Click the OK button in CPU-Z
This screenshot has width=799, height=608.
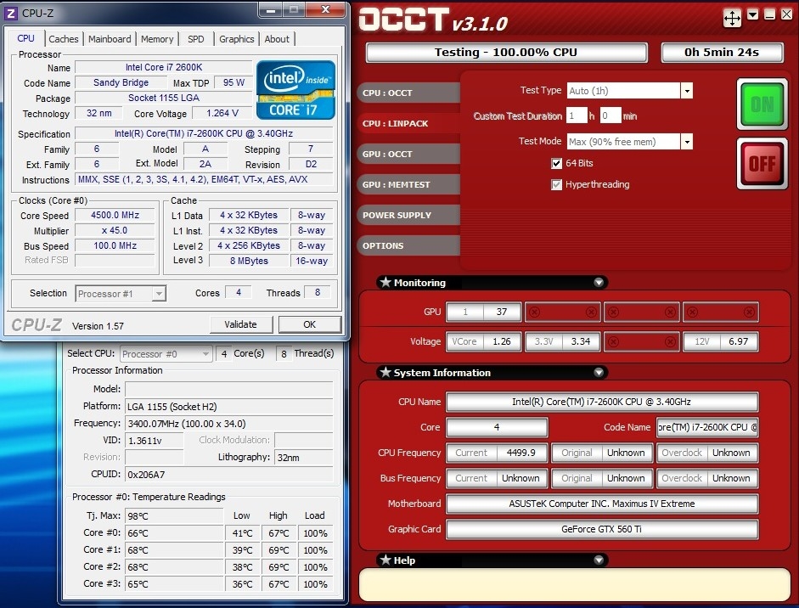309,324
